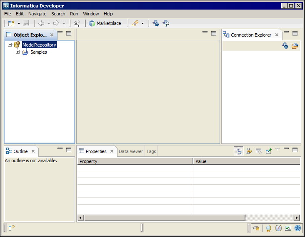Close the Properties view
The width and height of the screenshot is (305, 237).
pos(112,151)
